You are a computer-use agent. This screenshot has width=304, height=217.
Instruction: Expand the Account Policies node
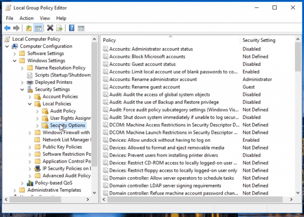click(x=30, y=97)
